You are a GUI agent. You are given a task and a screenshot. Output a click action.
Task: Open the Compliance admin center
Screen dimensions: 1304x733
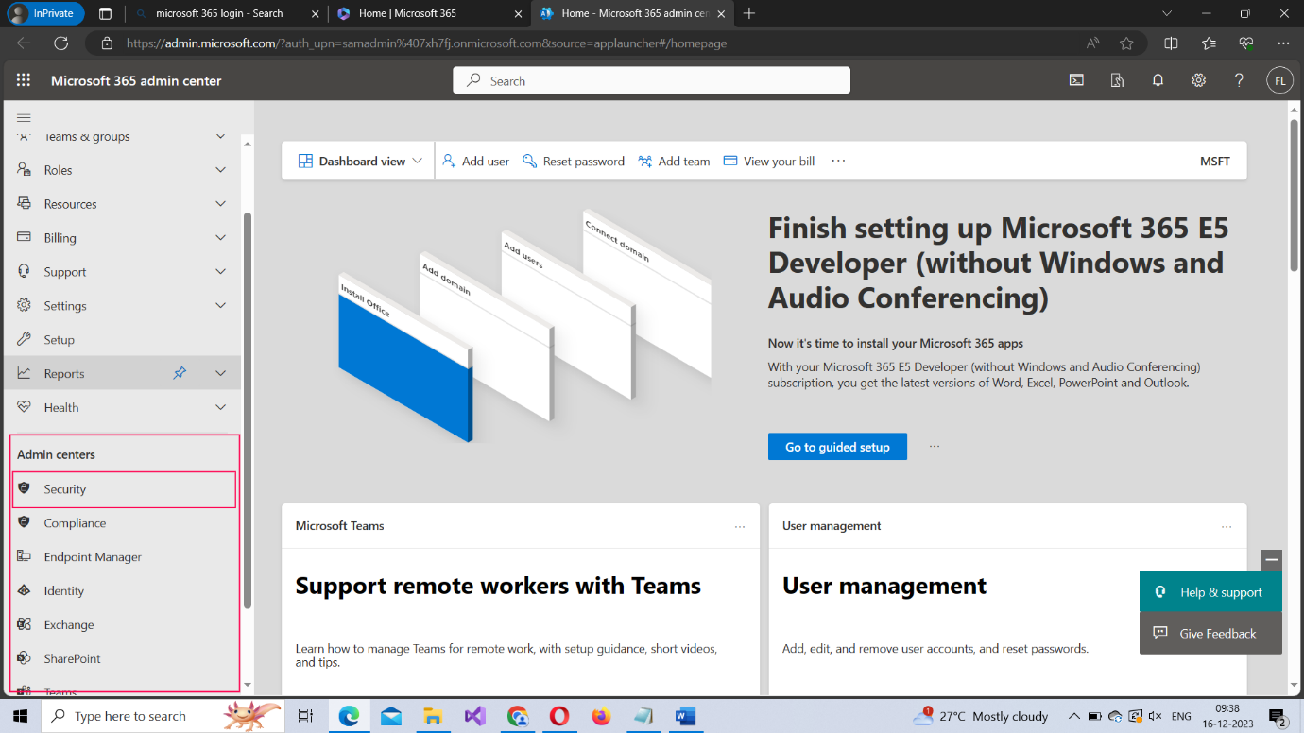point(123,523)
